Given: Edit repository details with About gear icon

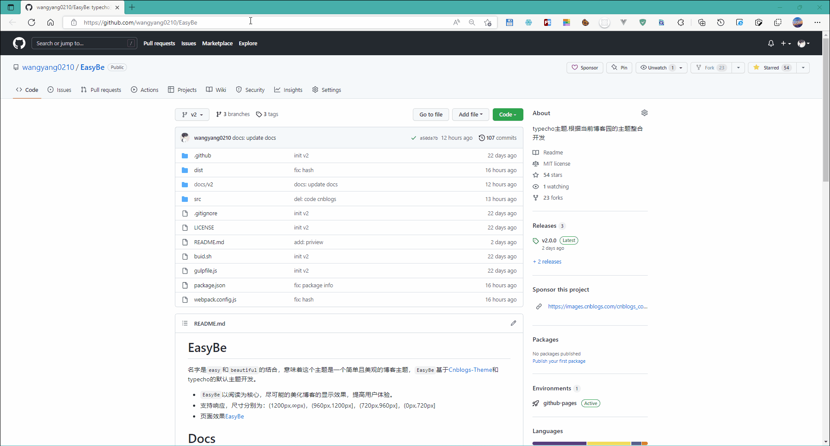Looking at the screenshot, I should point(644,113).
